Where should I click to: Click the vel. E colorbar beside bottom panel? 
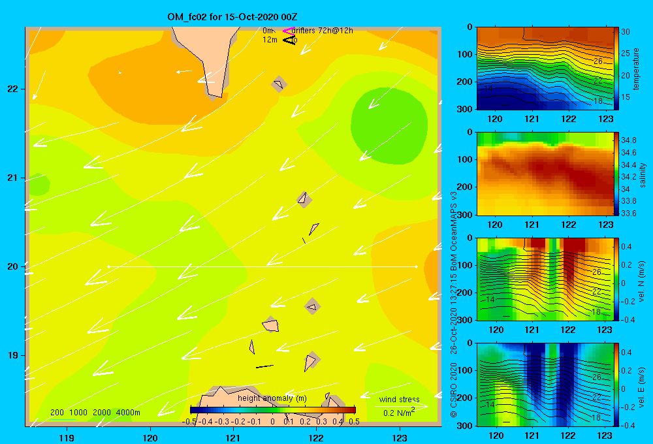[616, 385]
